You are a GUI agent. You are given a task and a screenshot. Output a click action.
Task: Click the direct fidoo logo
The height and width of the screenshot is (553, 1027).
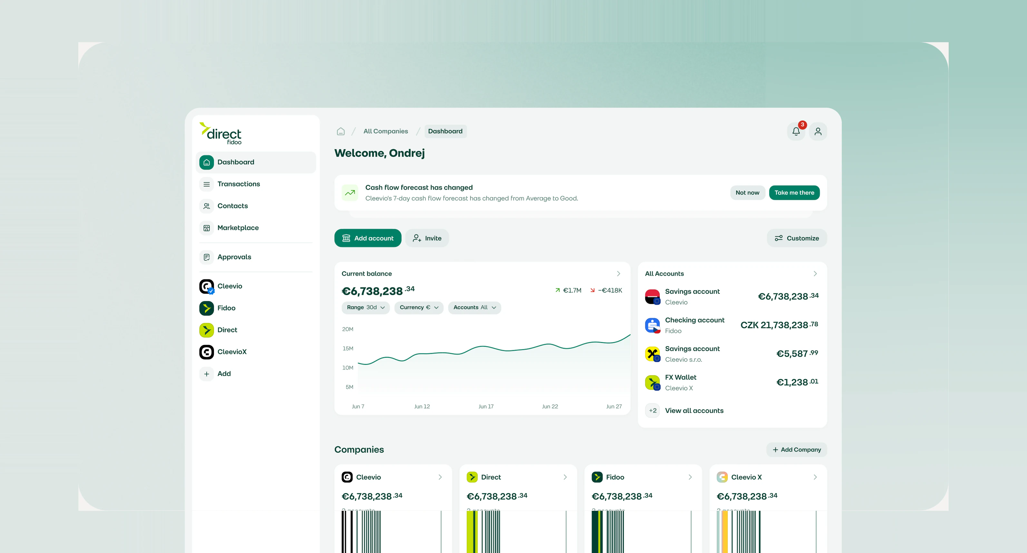[x=220, y=133]
